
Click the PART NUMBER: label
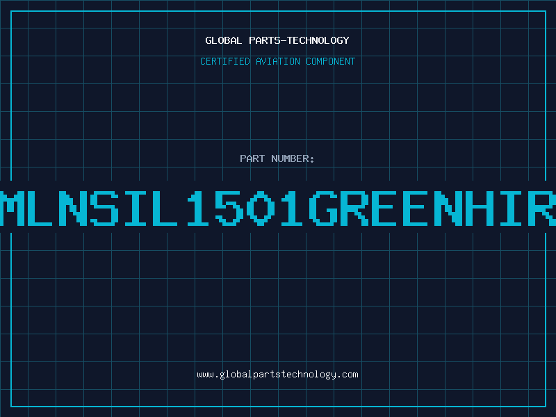pyautogui.click(x=277, y=158)
